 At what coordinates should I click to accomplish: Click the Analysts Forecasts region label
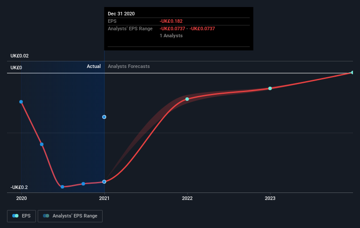(129, 66)
